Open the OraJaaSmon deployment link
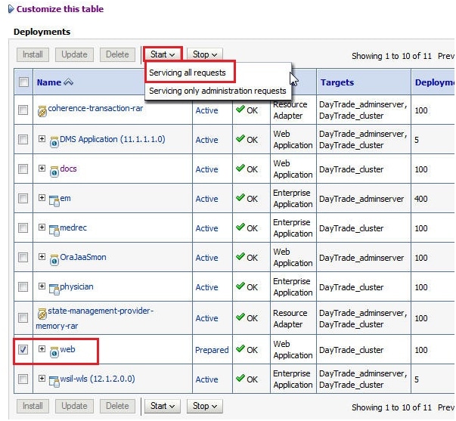 pos(83,257)
